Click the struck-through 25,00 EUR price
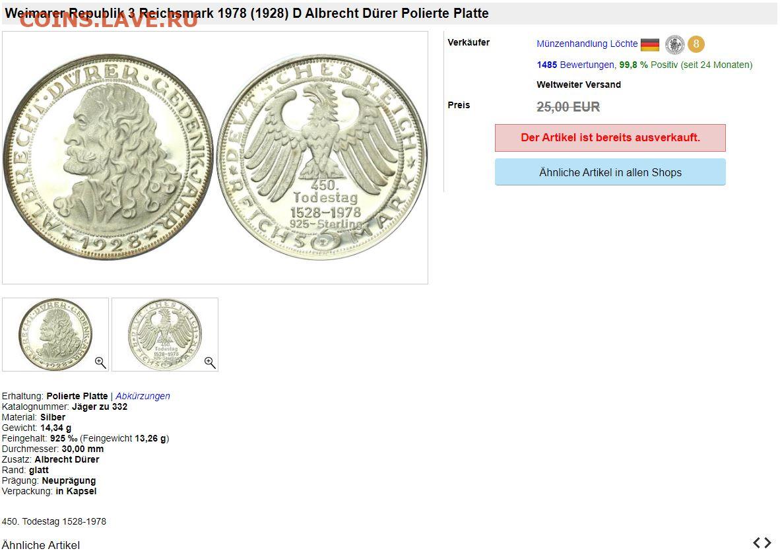The height and width of the screenshot is (553, 780). pos(568,106)
